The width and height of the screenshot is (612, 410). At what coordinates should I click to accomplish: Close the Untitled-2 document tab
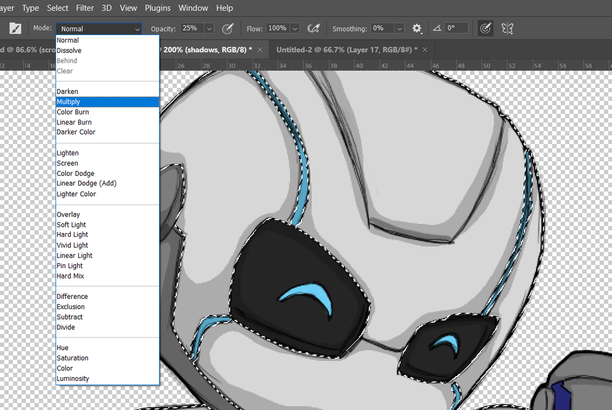click(x=425, y=49)
